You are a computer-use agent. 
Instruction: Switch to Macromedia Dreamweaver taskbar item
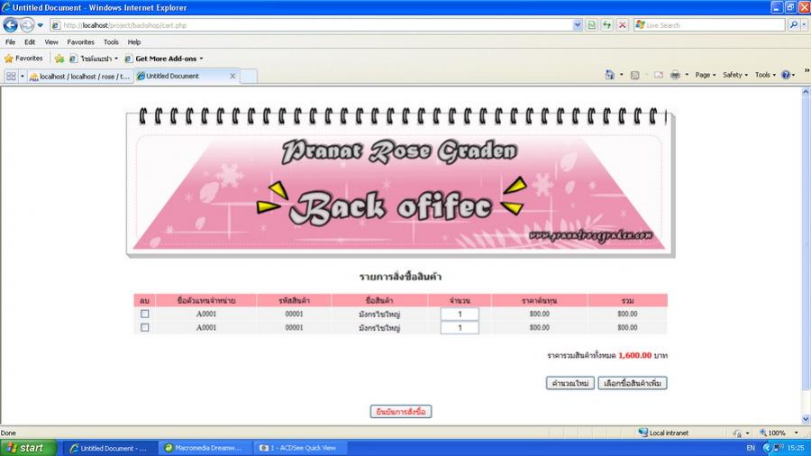coord(205,448)
